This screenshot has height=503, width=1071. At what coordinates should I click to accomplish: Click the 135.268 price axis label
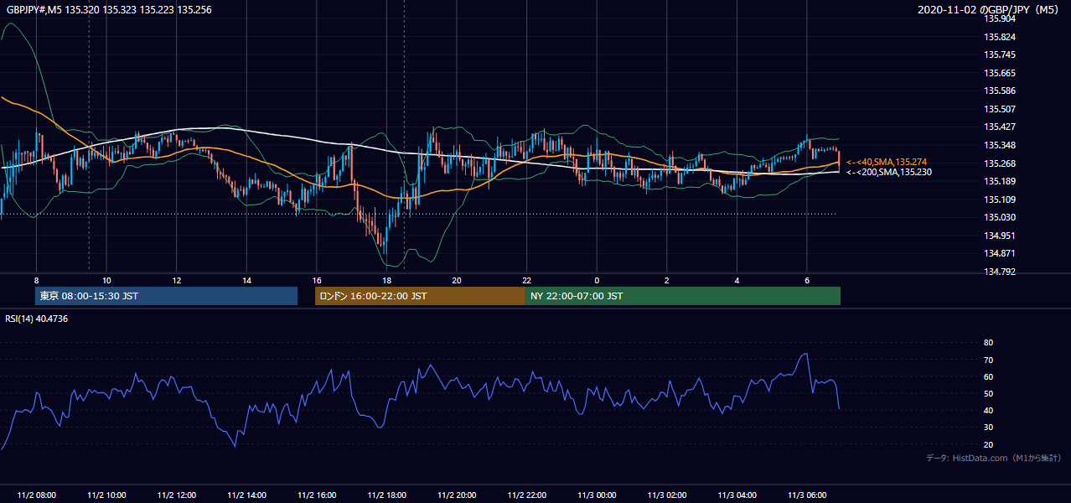point(999,163)
